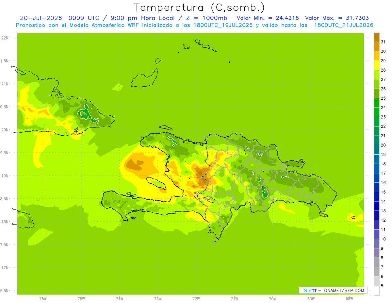Click the "18N" latitude axis label

5,222
